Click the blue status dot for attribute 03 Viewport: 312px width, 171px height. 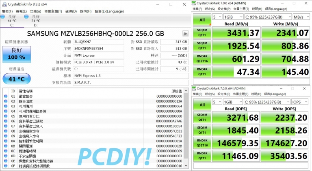tap(6, 106)
